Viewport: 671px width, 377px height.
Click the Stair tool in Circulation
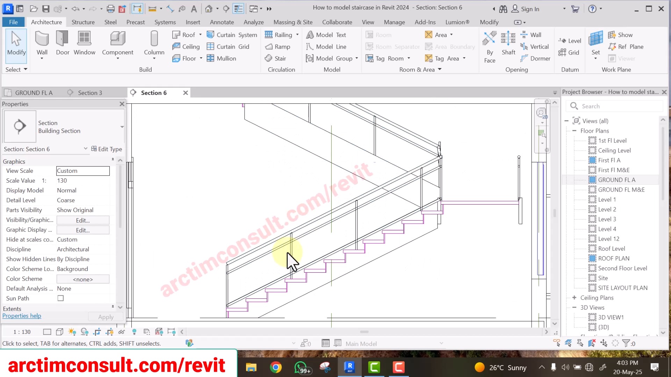click(275, 58)
